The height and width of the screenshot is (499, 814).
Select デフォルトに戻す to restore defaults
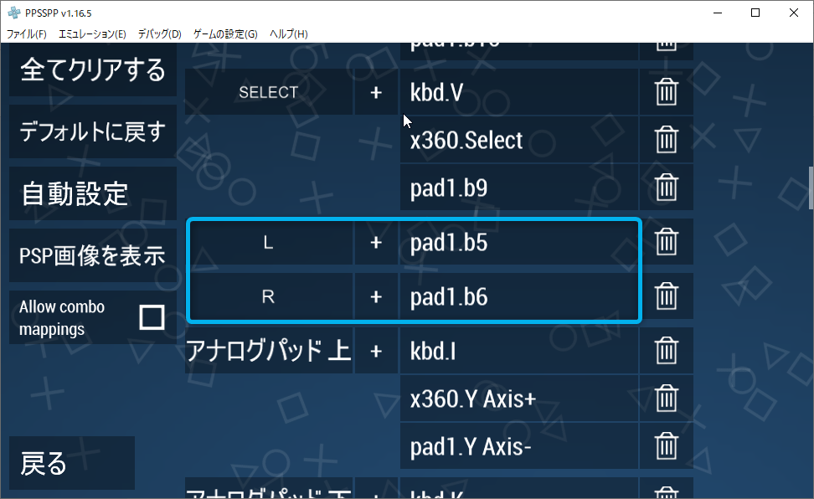[x=88, y=131]
